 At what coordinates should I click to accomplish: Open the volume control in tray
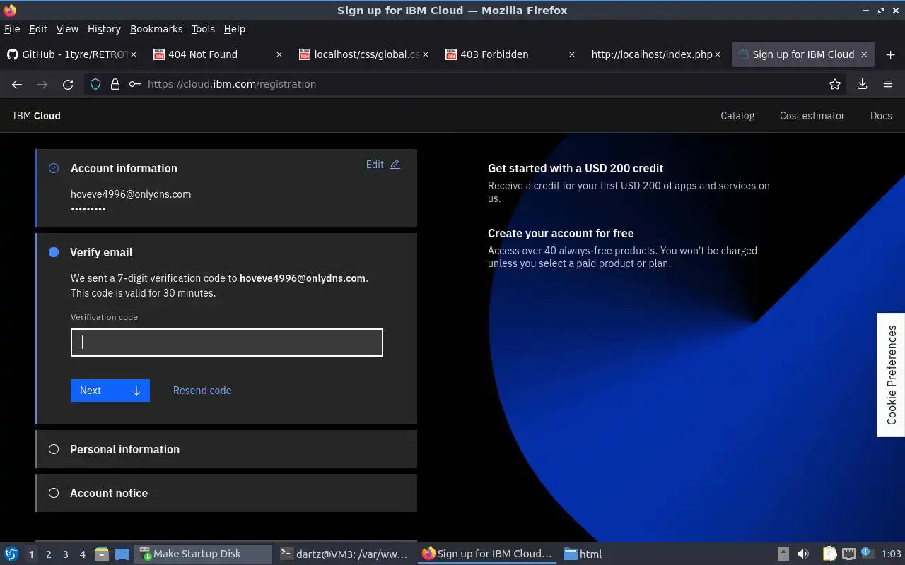pyautogui.click(x=803, y=554)
